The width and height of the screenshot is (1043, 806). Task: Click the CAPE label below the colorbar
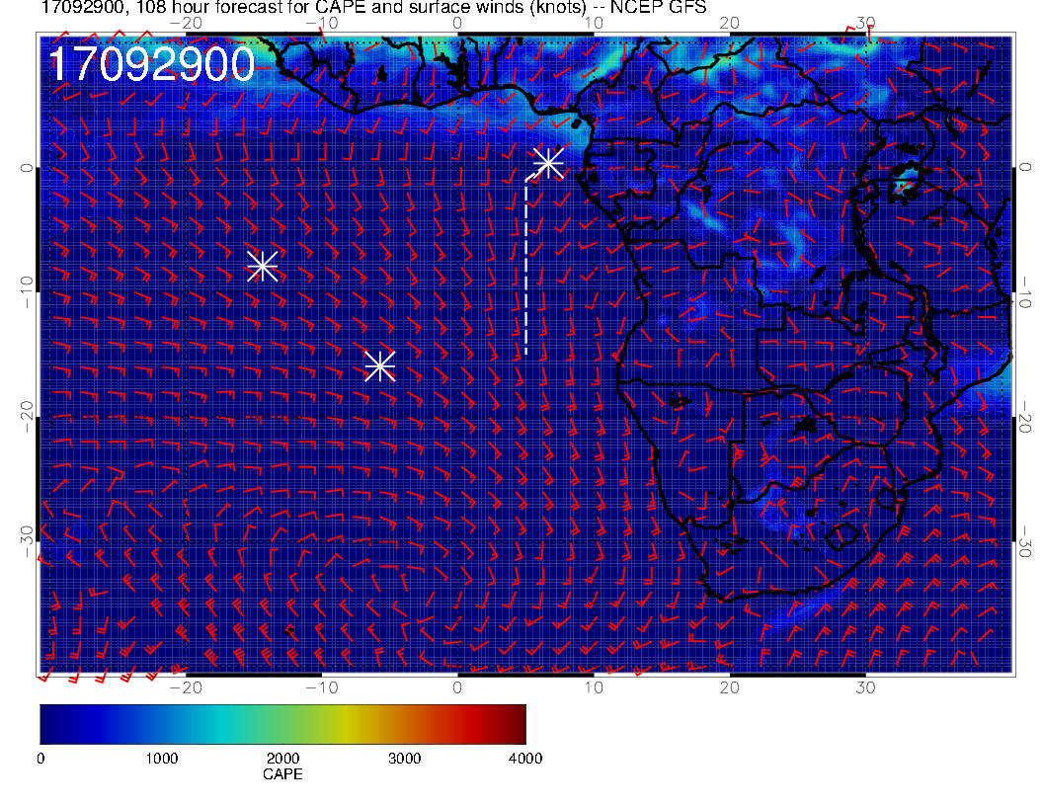pos(282,774)
